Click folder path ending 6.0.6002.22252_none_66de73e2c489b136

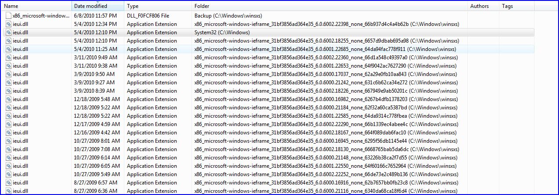click(326, 174)
